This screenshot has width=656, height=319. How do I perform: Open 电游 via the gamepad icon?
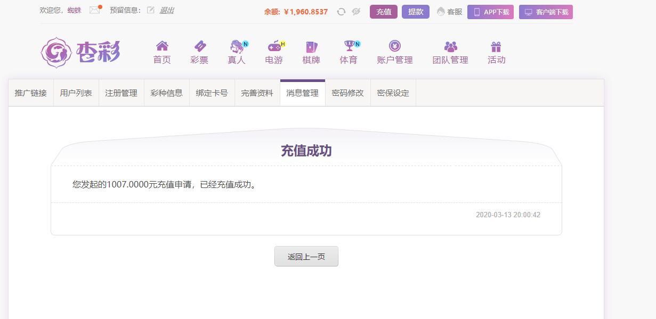(274, 46)
